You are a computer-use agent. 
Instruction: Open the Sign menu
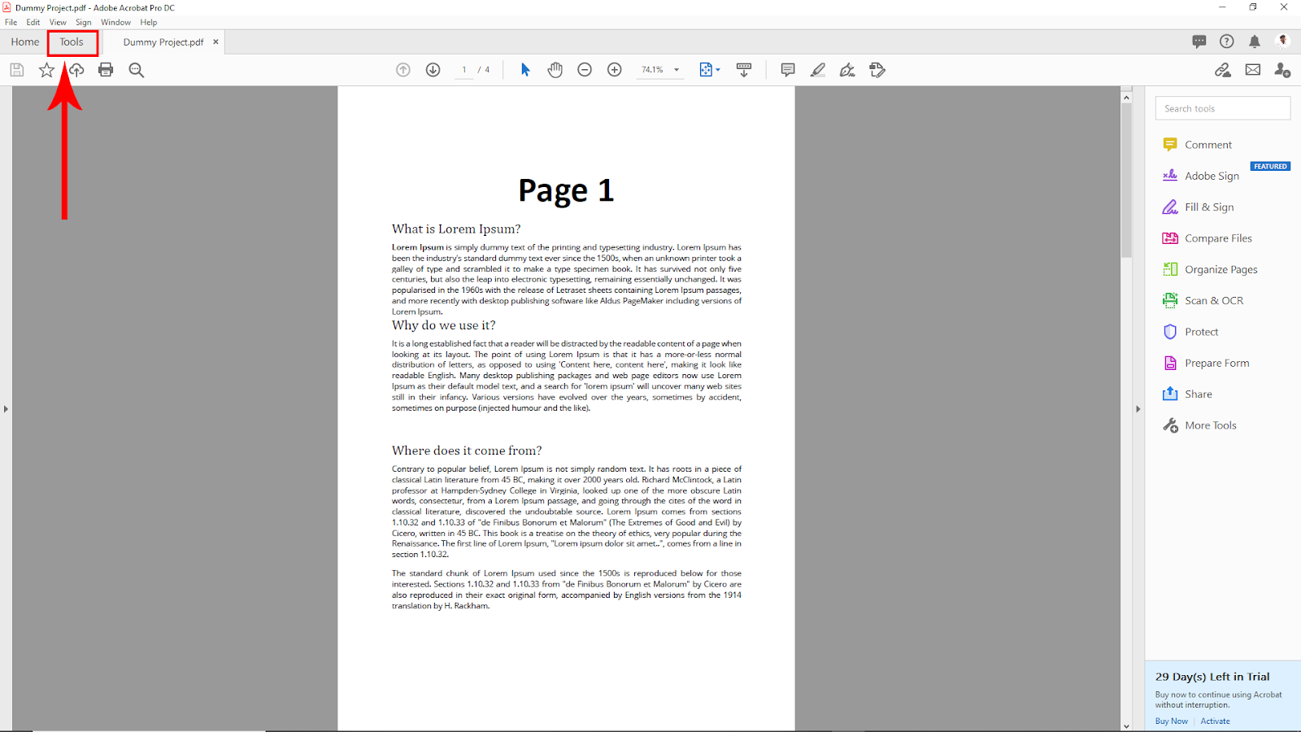pos(84,22)
